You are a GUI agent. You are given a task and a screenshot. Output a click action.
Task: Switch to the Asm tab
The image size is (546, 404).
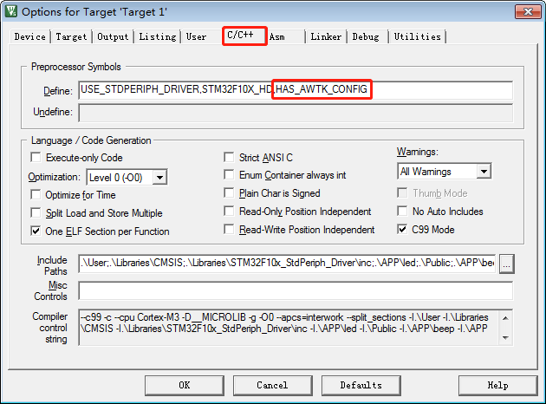point(277,36)
